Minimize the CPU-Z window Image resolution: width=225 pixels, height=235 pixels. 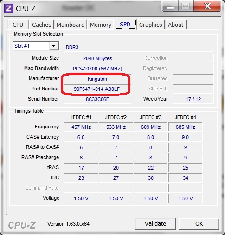pyautogui.click(x=170, y=6)
